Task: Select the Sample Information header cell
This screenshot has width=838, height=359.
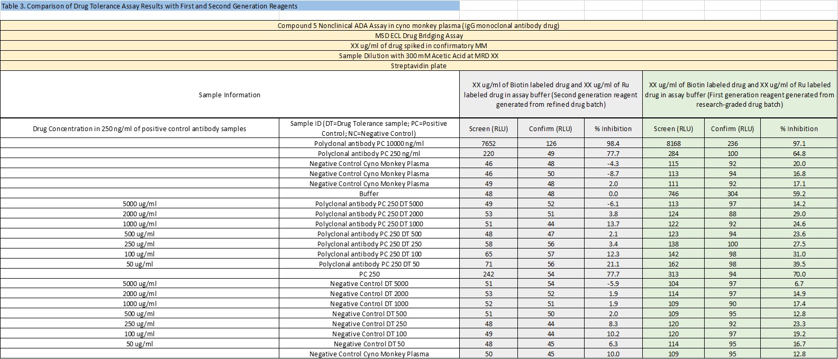Action: 230,95
